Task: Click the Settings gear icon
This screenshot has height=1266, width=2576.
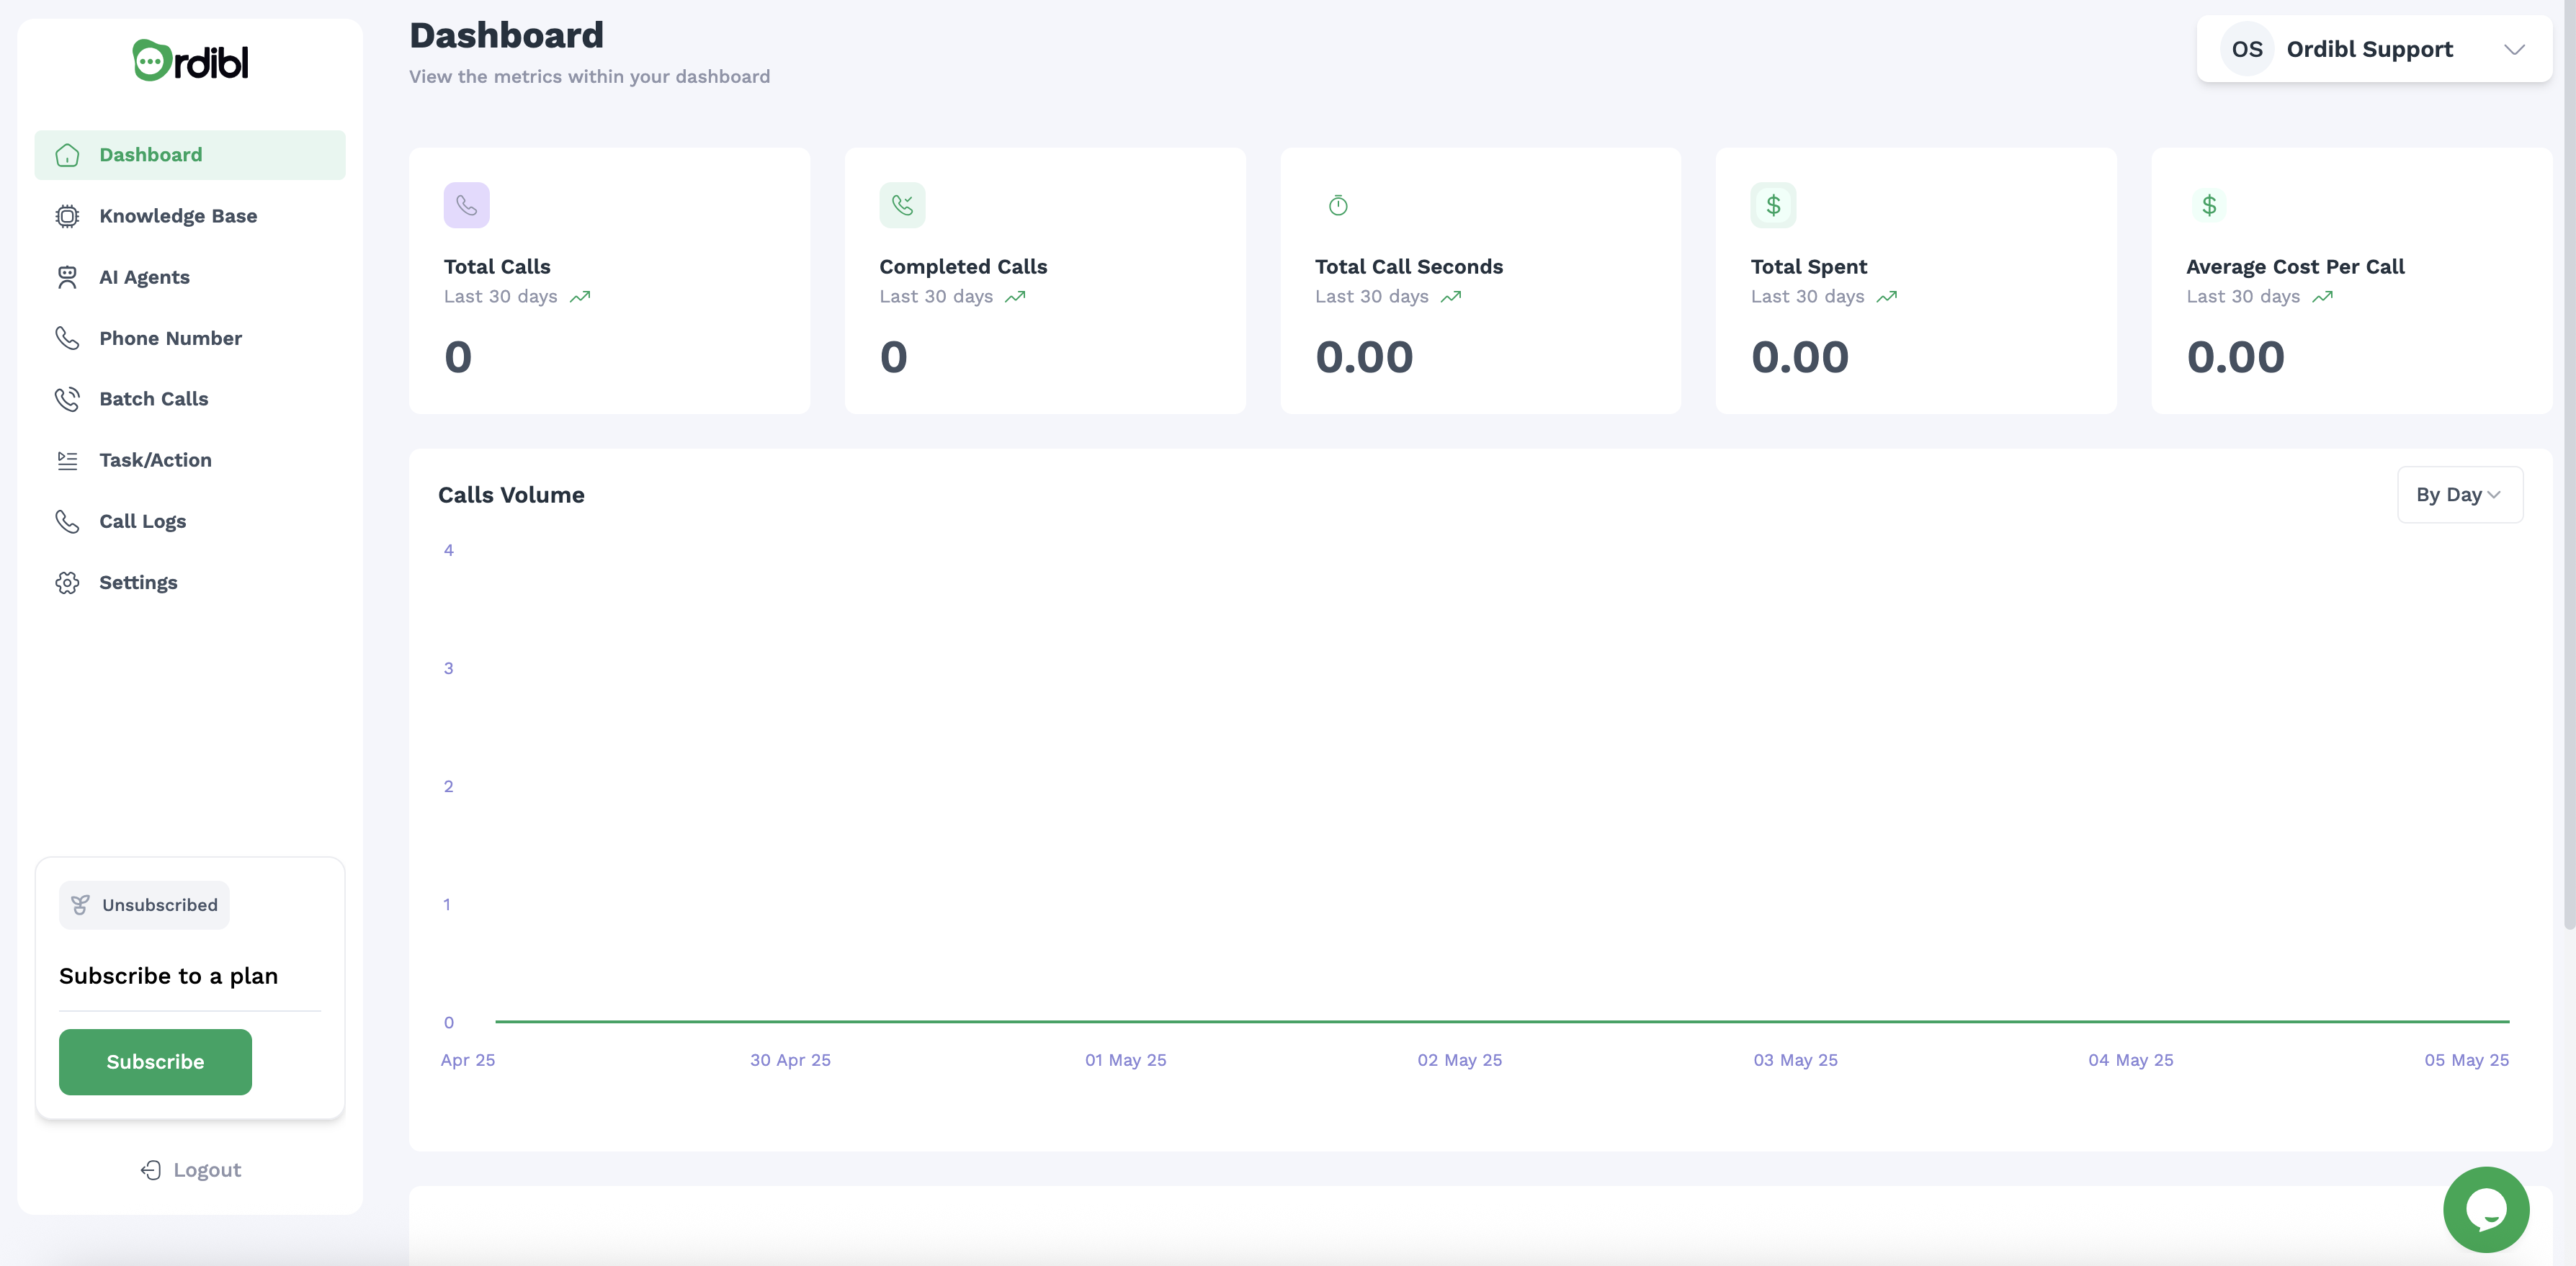Action: [x=67, y=583]
